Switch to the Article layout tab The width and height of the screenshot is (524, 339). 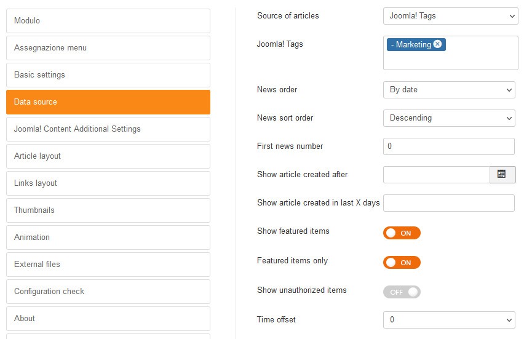click(x=108, y=156)
